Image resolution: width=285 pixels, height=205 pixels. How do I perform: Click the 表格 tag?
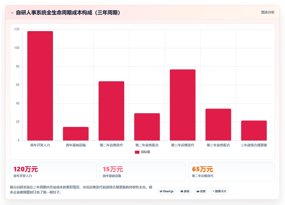(185, 191)
